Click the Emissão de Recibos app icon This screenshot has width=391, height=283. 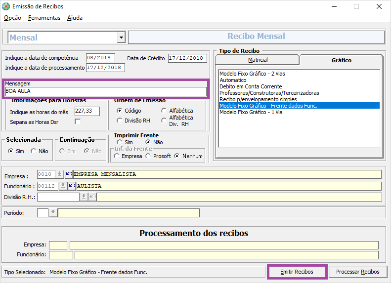6,6
